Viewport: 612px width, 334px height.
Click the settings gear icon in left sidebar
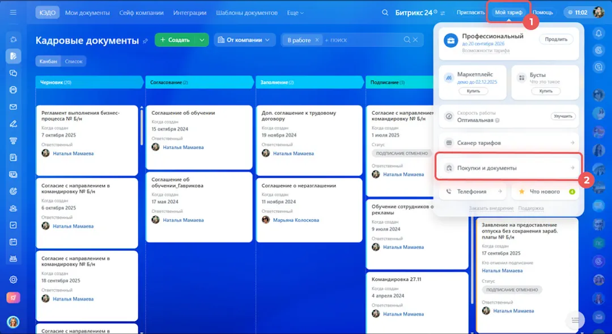coord(13,279)
